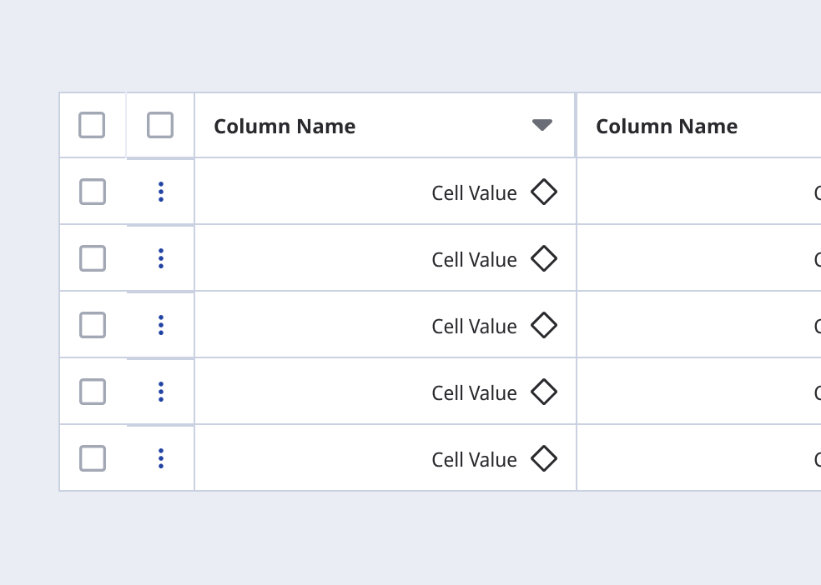Open the fourth row's kebab menu
Viewport: 821px width, 585px height.
click(x=160, y=392)
